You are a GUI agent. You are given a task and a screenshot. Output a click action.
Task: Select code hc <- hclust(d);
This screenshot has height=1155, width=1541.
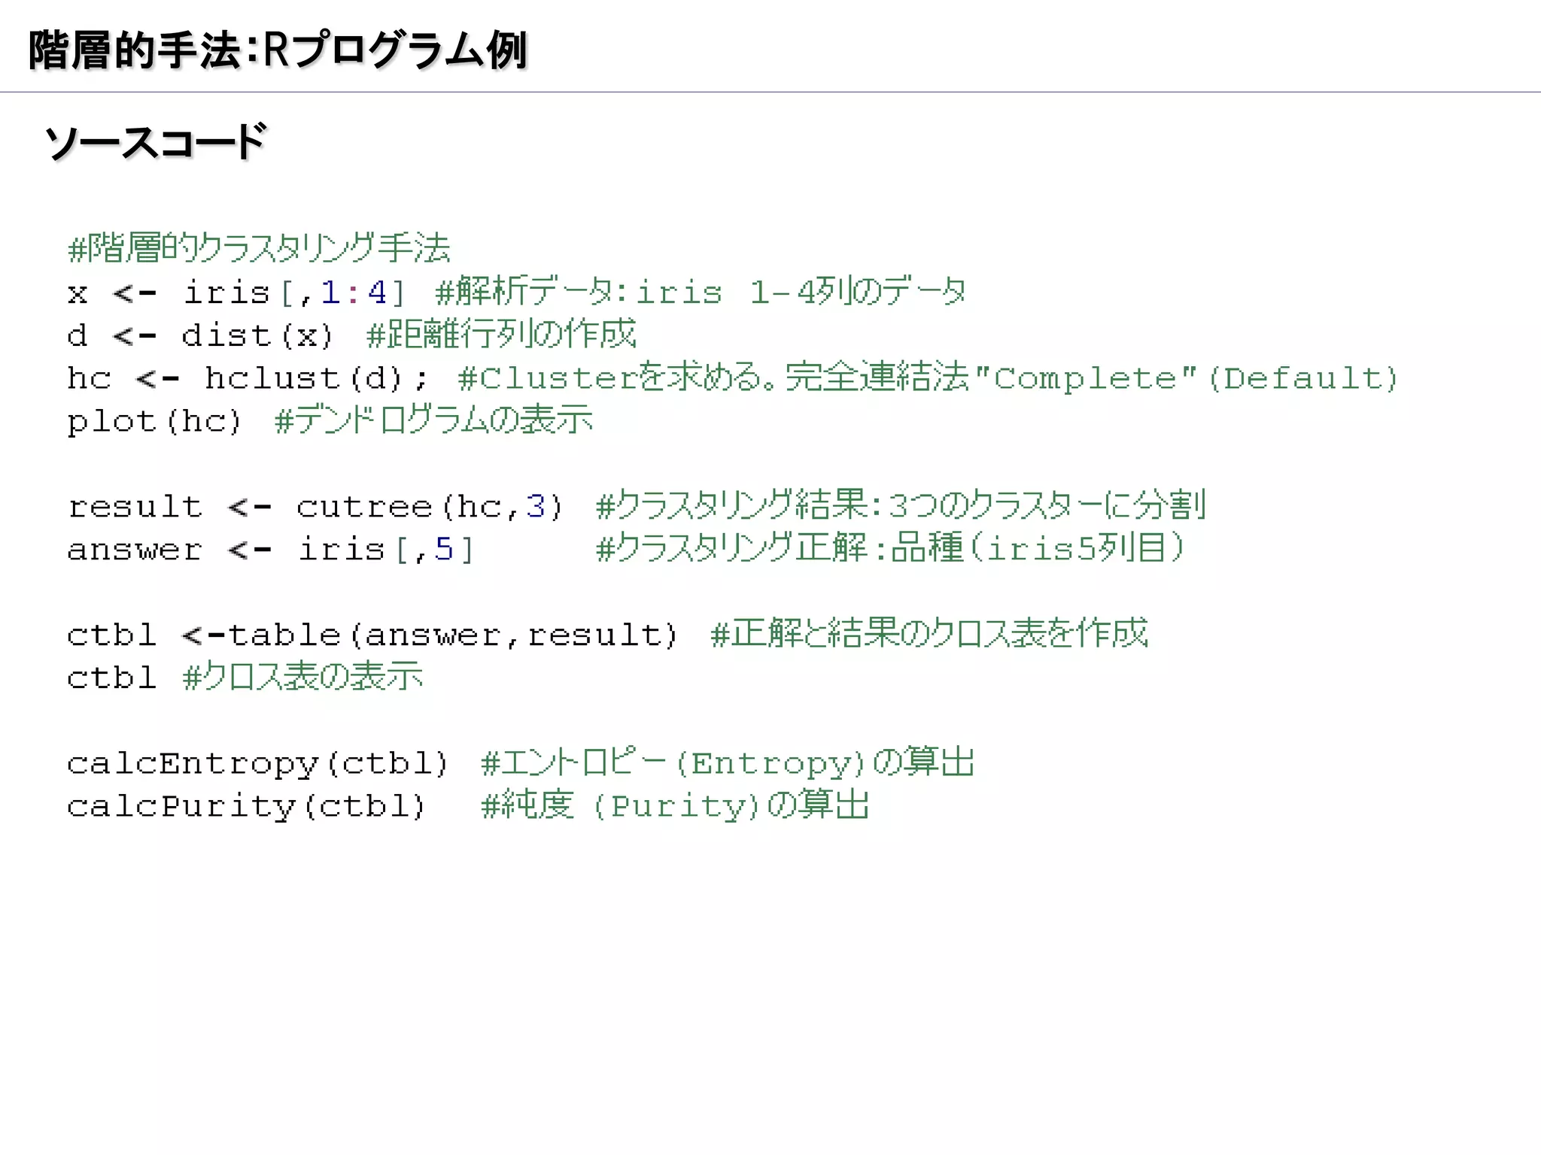tap(248, 378)
